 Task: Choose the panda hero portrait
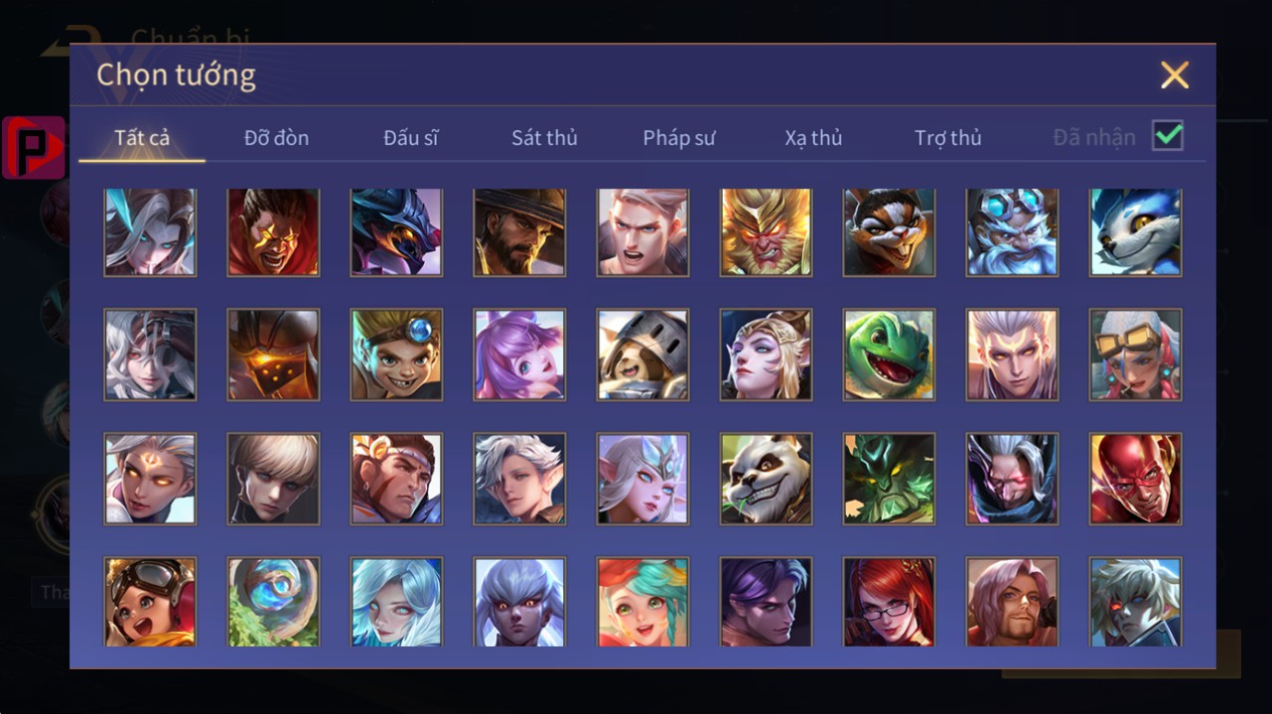(x=766, y=479)
